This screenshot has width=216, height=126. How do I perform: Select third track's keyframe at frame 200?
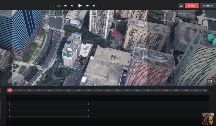(88, 116)
